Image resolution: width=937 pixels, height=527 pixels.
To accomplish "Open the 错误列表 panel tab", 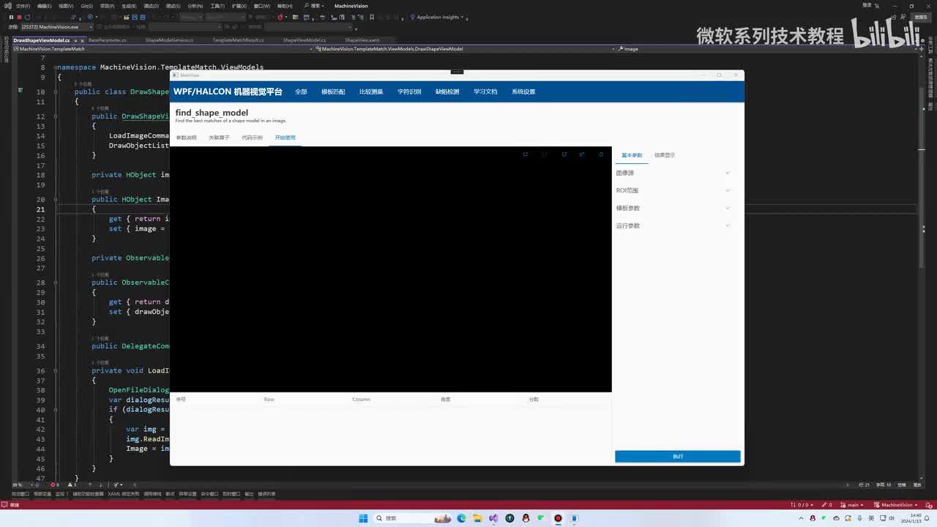I will [266, 494].
